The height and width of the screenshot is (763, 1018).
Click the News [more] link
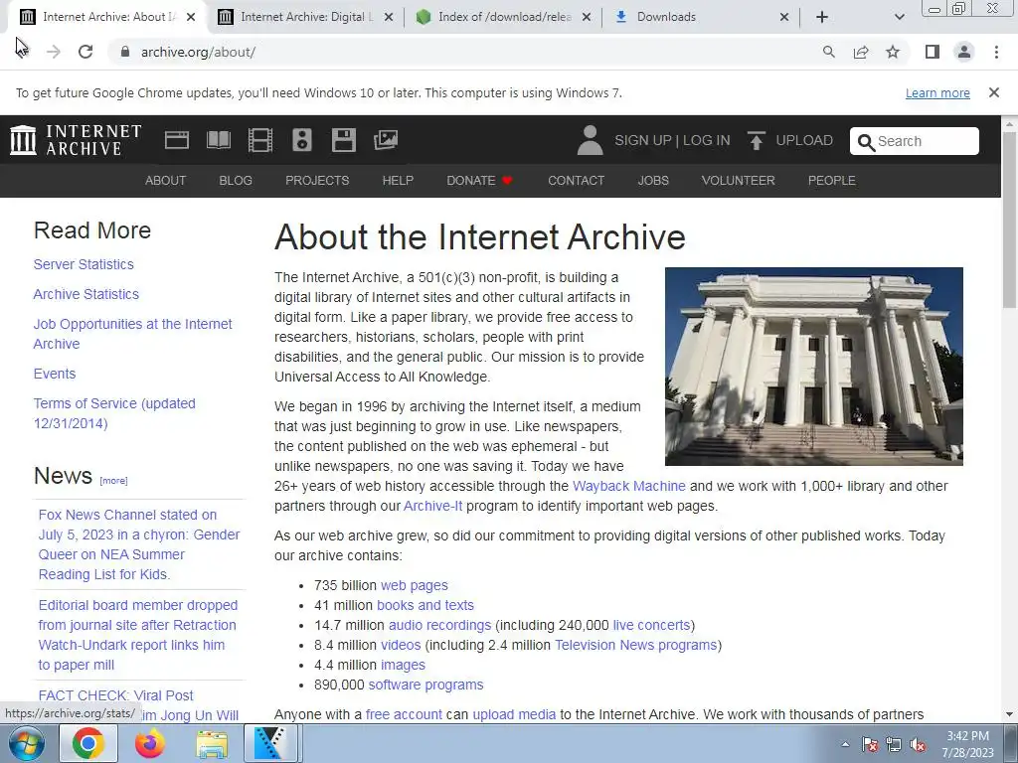point(113,481)
